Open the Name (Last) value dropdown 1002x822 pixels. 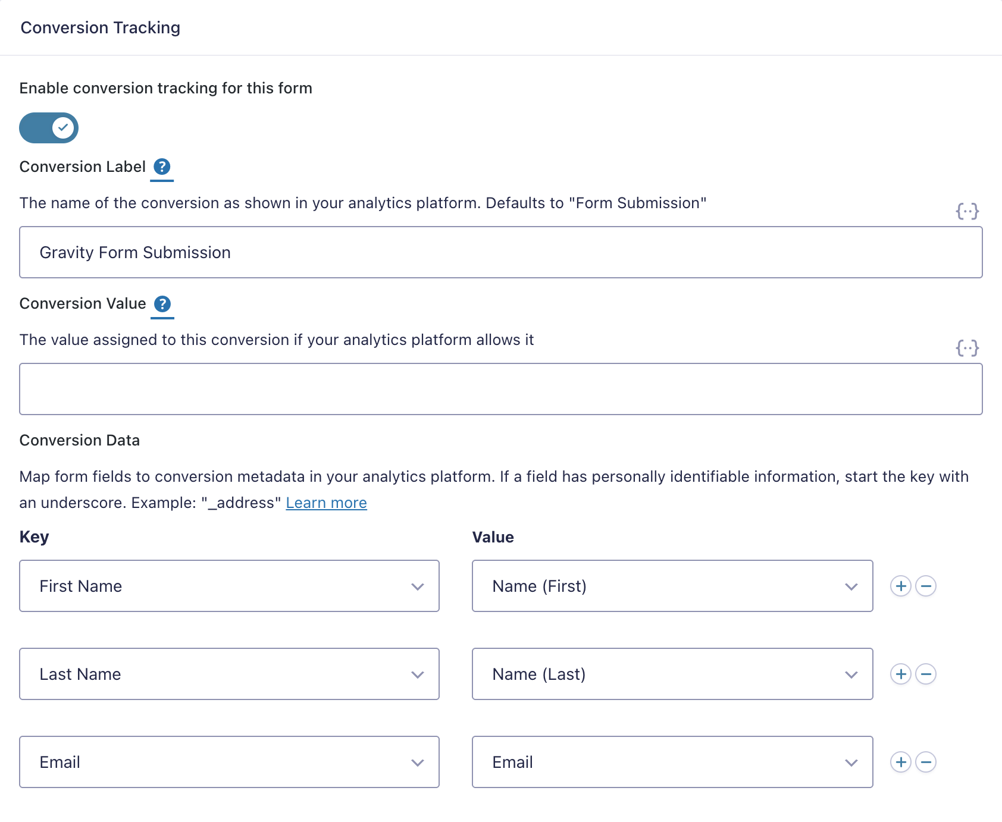[x=672, y=674]
